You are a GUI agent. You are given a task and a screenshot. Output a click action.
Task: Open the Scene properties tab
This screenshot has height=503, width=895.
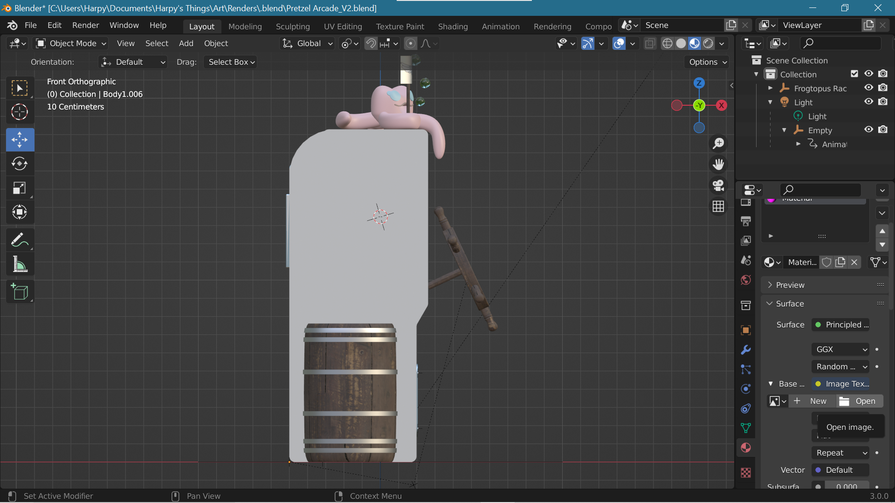(746, 260)
